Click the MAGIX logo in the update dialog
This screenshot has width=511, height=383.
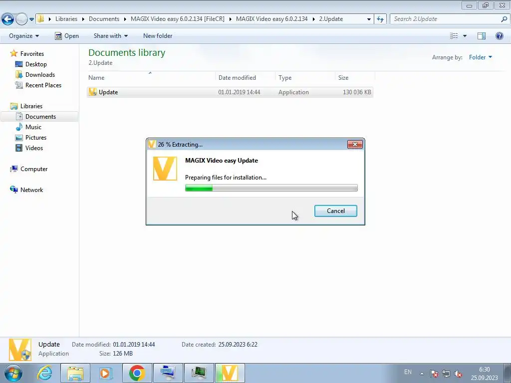(165, 169)
